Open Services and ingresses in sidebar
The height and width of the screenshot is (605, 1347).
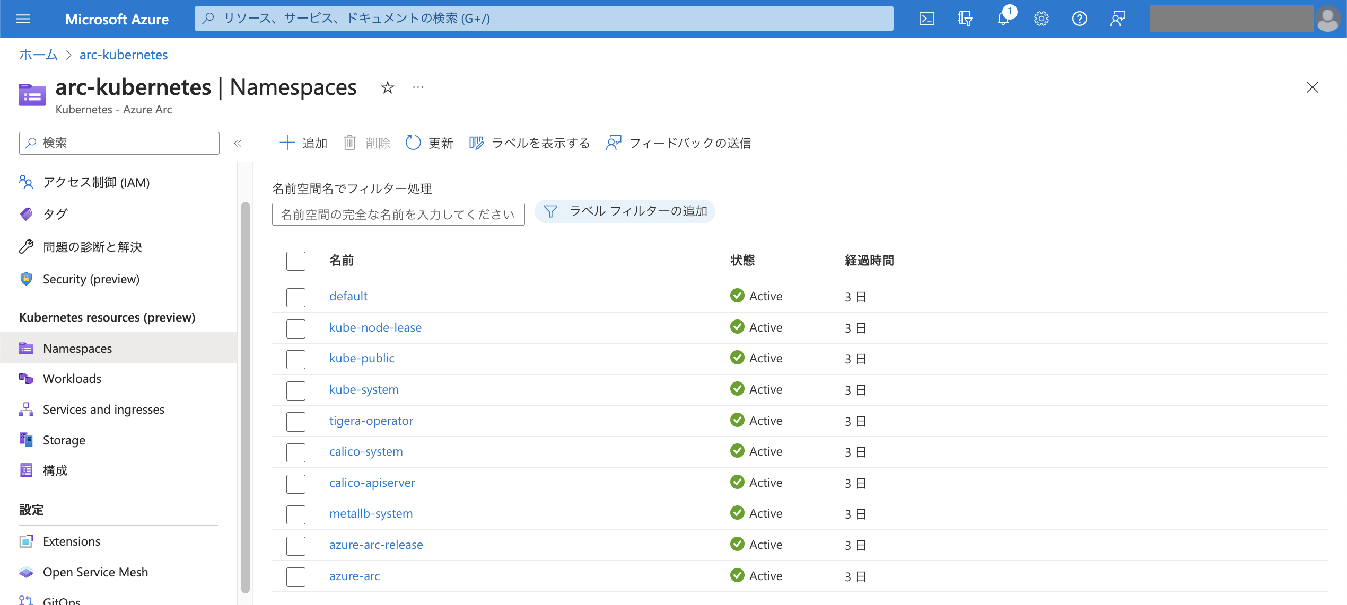[x=92, y=410]
